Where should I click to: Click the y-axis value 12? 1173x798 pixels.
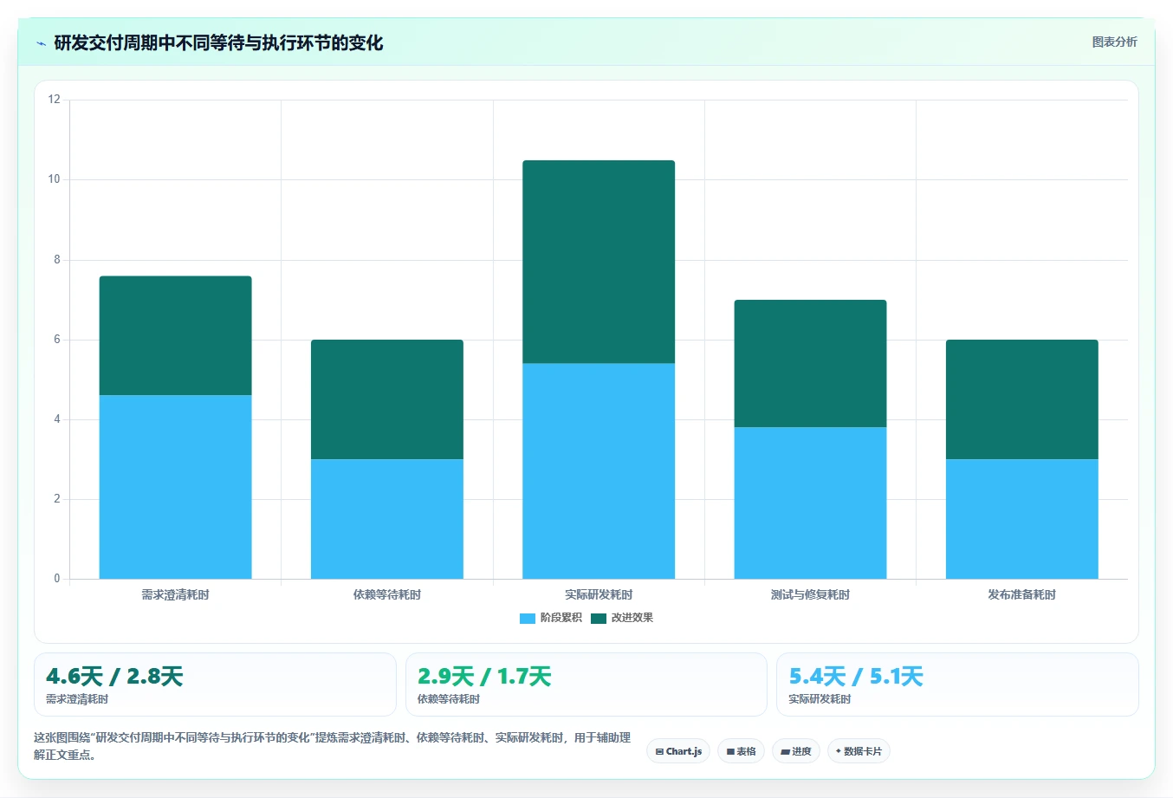pos(55,100)
